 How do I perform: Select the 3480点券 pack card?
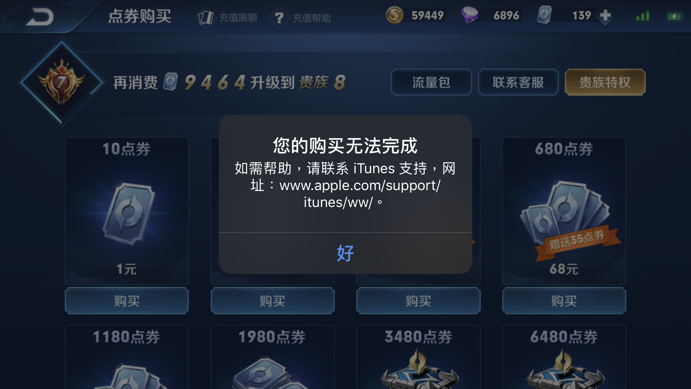pyautogui.click(x=418, y=357)
